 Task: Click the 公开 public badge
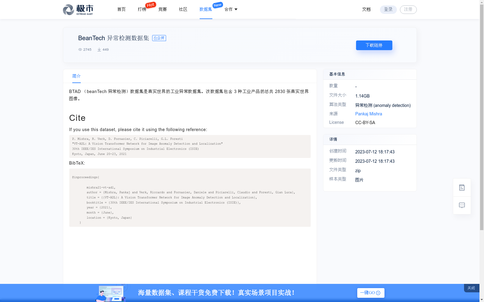159,38
